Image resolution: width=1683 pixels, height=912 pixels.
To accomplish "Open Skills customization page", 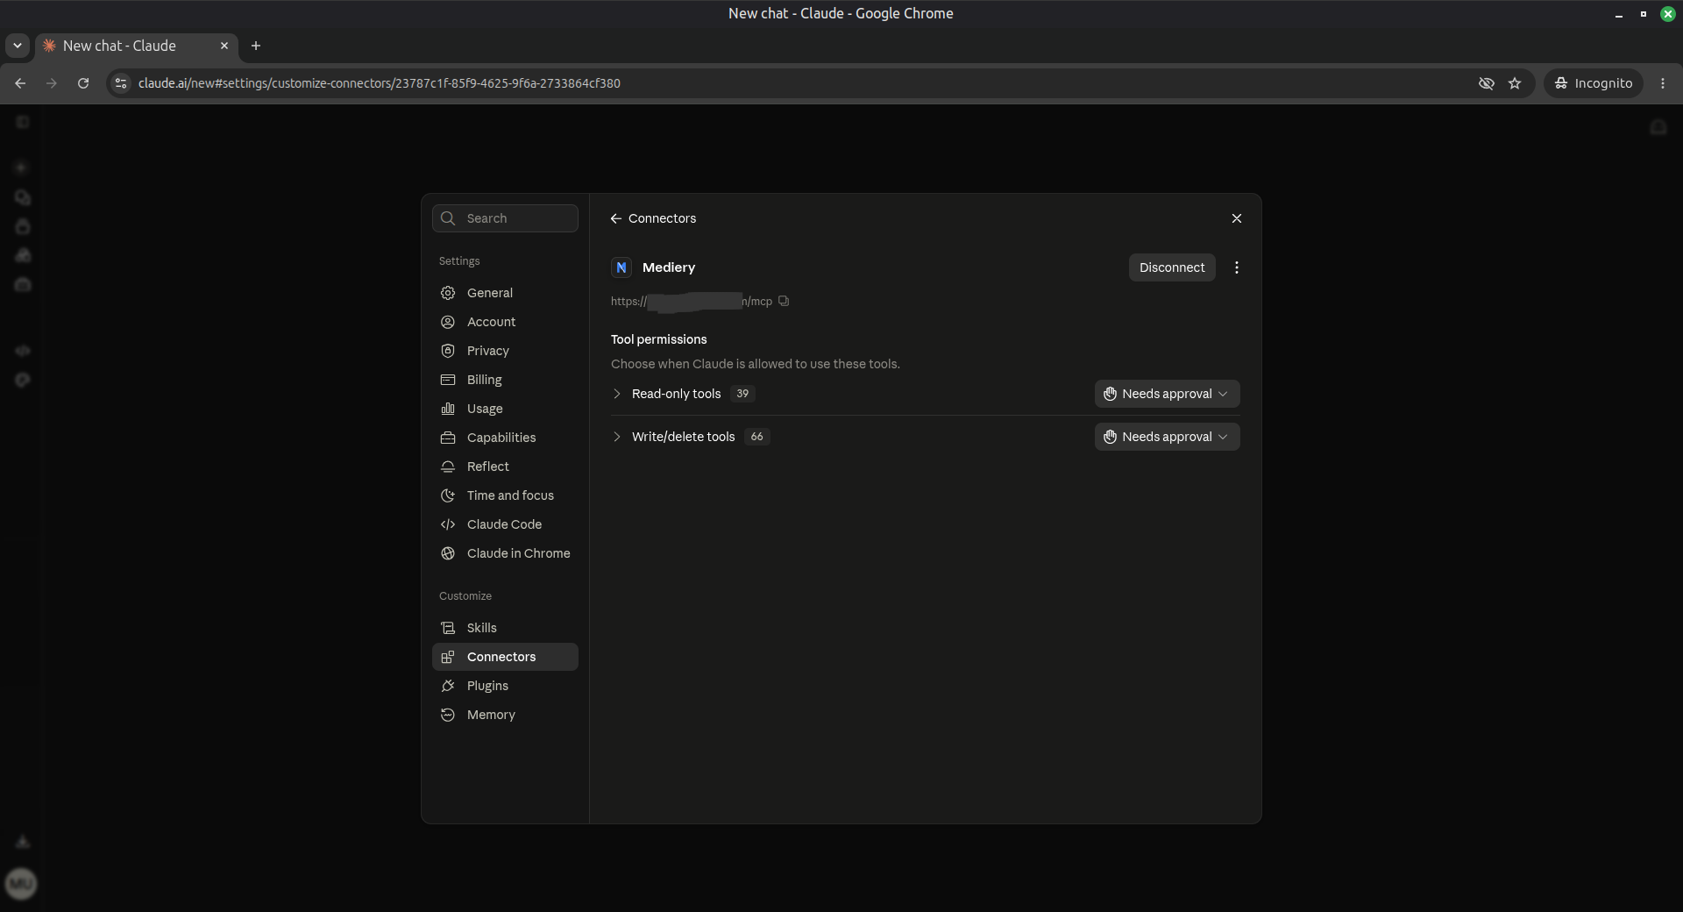I will tap(505, 628).
